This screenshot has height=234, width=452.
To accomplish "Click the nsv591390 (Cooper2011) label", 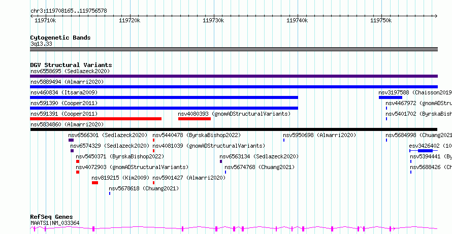I will click(64, 103).
